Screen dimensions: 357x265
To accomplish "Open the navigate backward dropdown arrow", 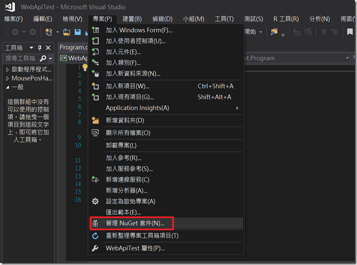I will tap(24, 32).
